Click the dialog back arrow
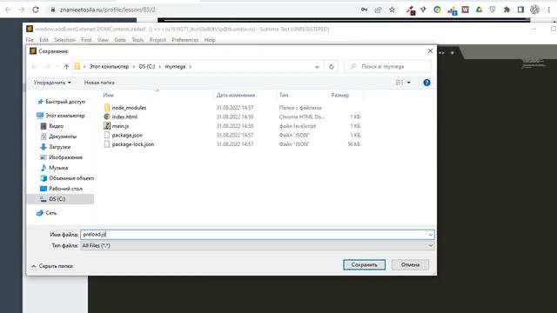Viewport: 557px width, 313px height. pyautogui.click(x=35, y=67)
